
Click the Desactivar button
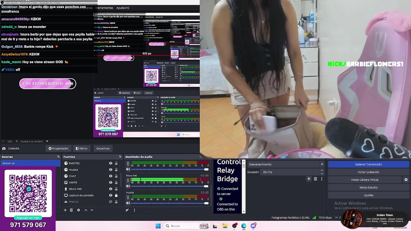[103, 149]
